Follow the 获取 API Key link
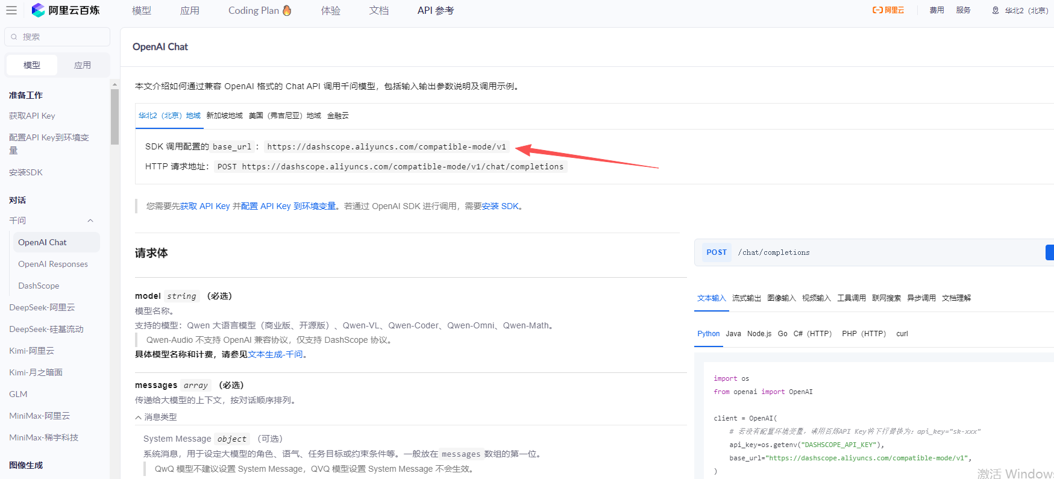The height and width of the screenshot is (479, 1054). (x=205, y=206)
